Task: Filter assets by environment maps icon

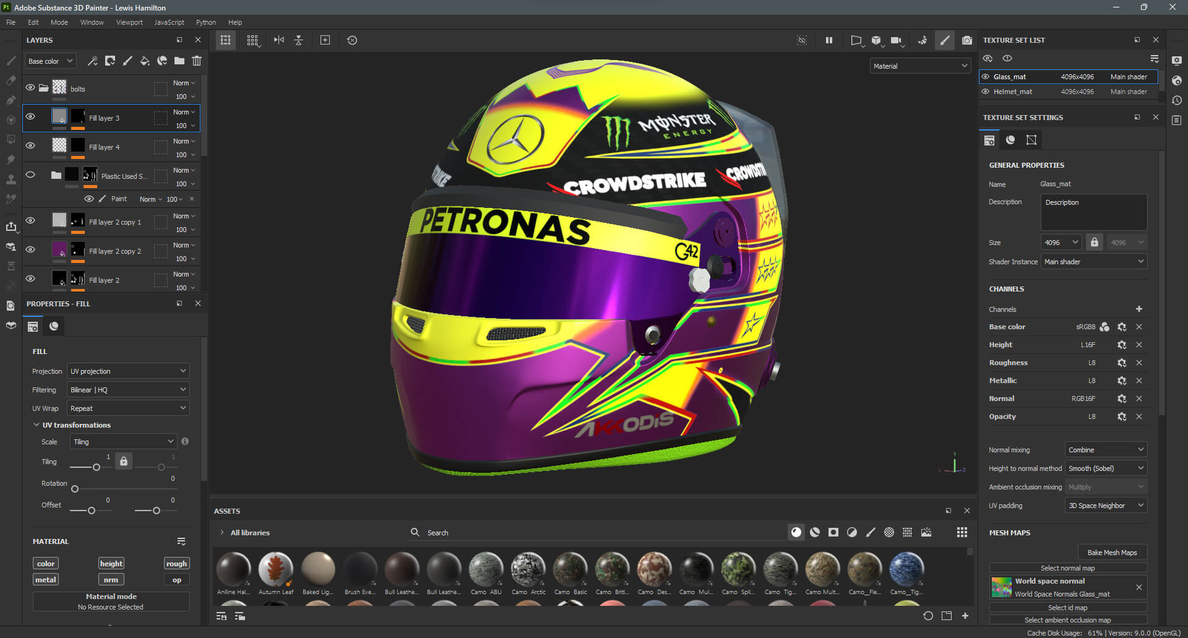Action: pyautogui.click(x=926, y=532)
